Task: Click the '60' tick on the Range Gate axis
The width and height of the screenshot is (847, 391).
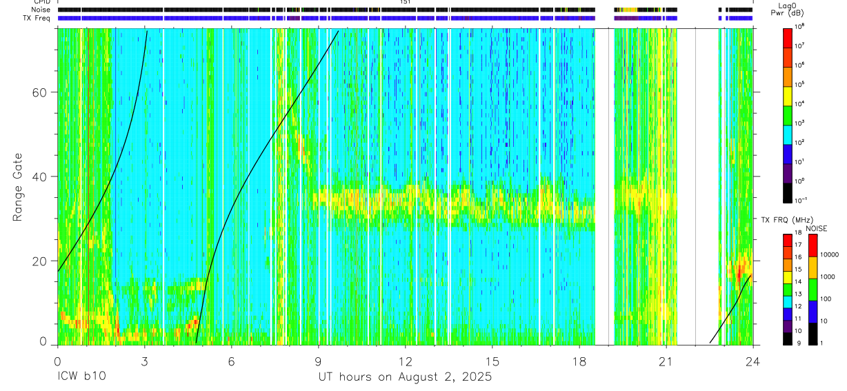Action: 41,92
